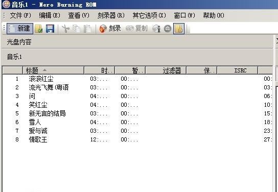Screen dimensions: 278x192
Task: Open an existing compilation via folder icon
Action: (x=39, y=29)
